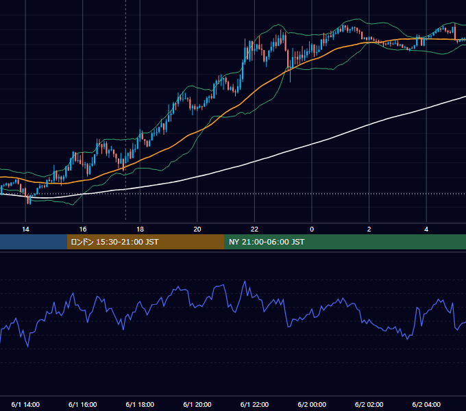Click the time axis label 2
This screenshot has height=411, width=466.
tap(369, 229)
